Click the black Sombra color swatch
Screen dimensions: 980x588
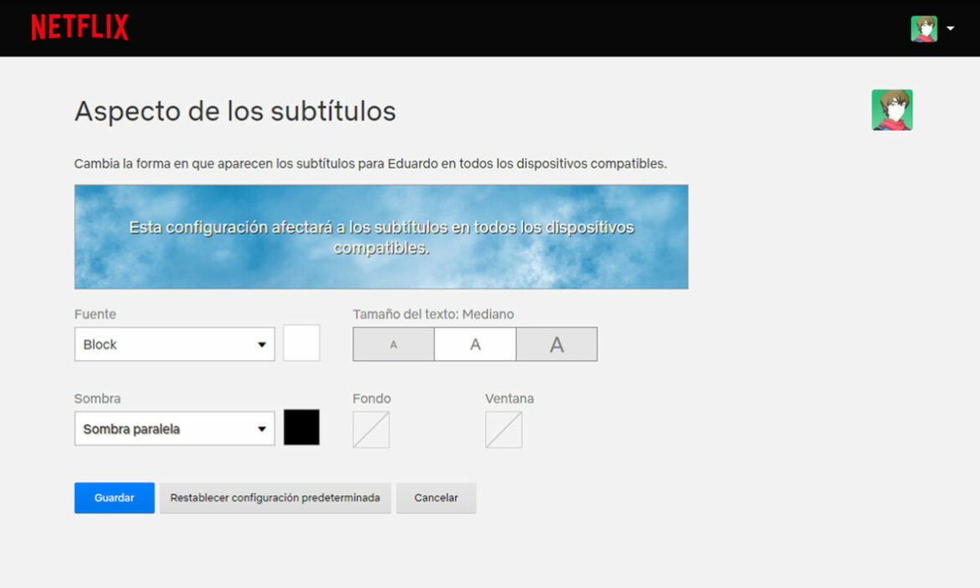coord(302,427)
